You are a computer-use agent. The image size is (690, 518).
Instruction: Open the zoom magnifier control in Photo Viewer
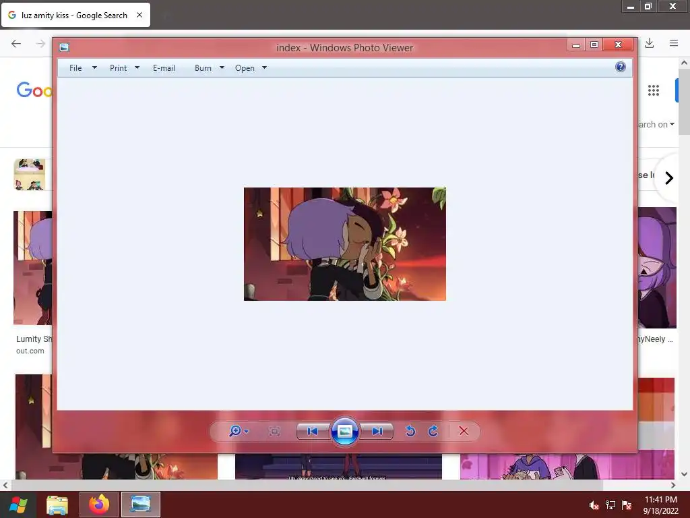[235, 431]
